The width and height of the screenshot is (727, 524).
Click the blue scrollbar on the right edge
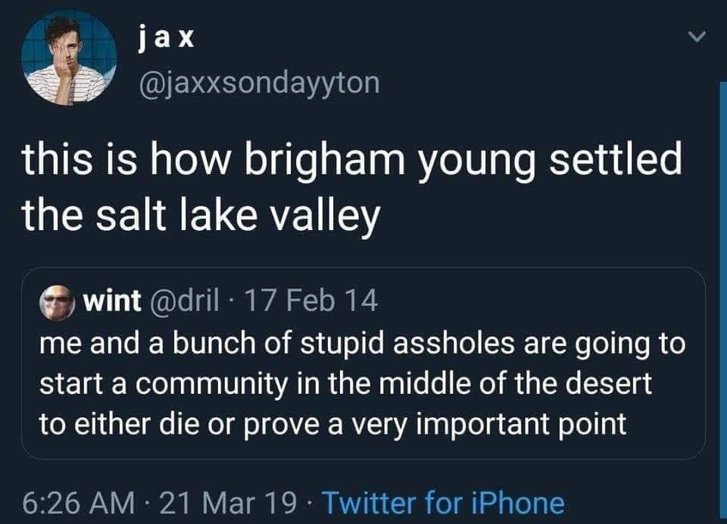point(722,303)
